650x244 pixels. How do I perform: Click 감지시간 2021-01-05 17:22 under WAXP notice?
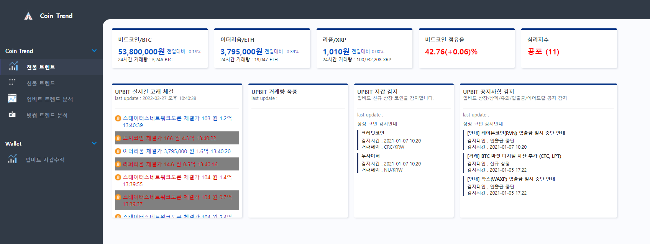(497, 193)
